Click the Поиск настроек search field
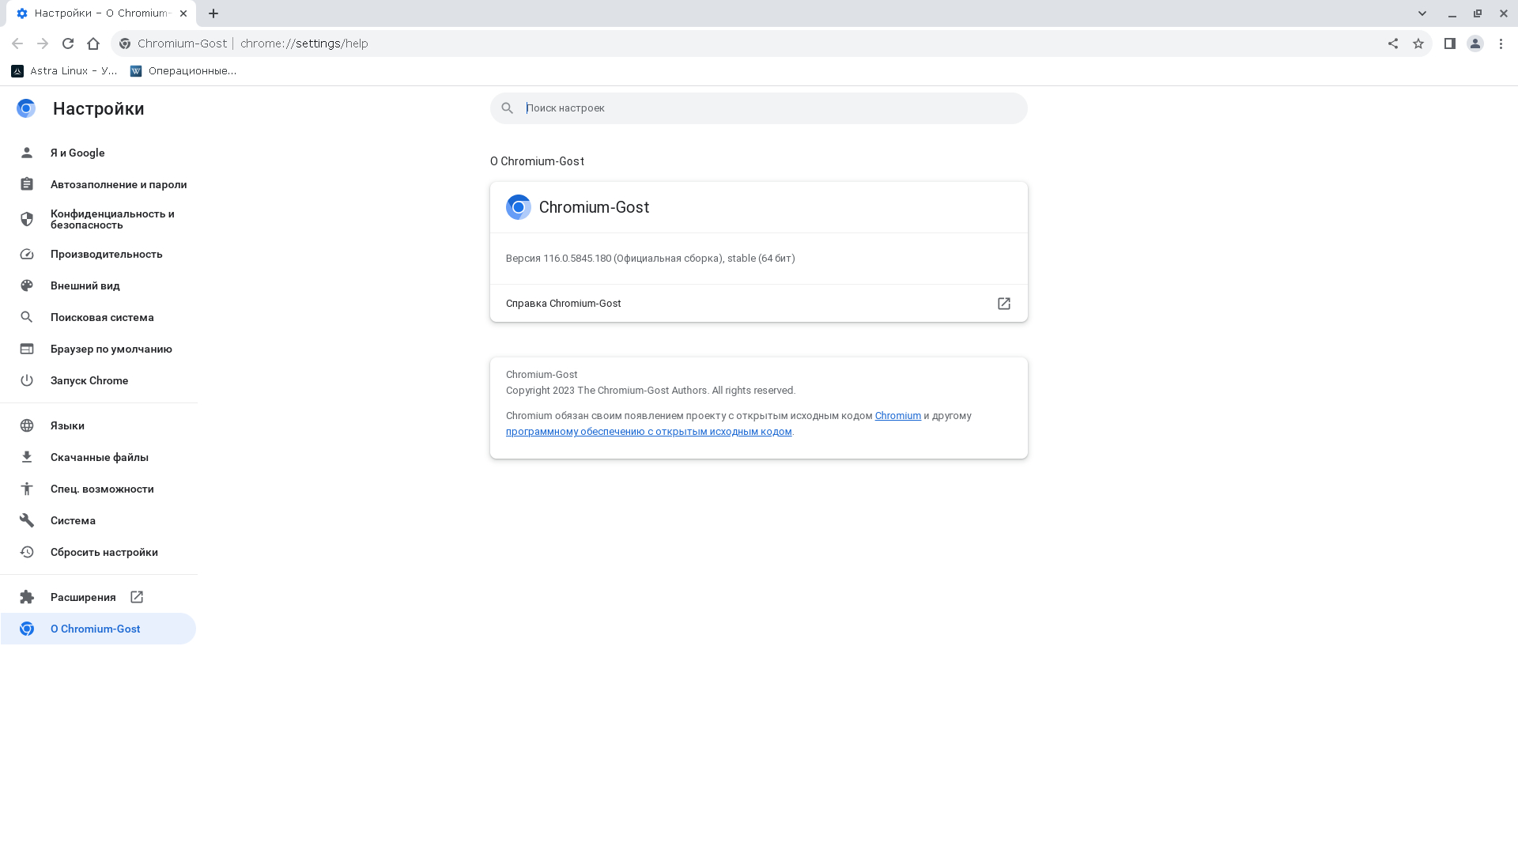1518x854 pixels. pyautogui.click(x=759, y=108)
